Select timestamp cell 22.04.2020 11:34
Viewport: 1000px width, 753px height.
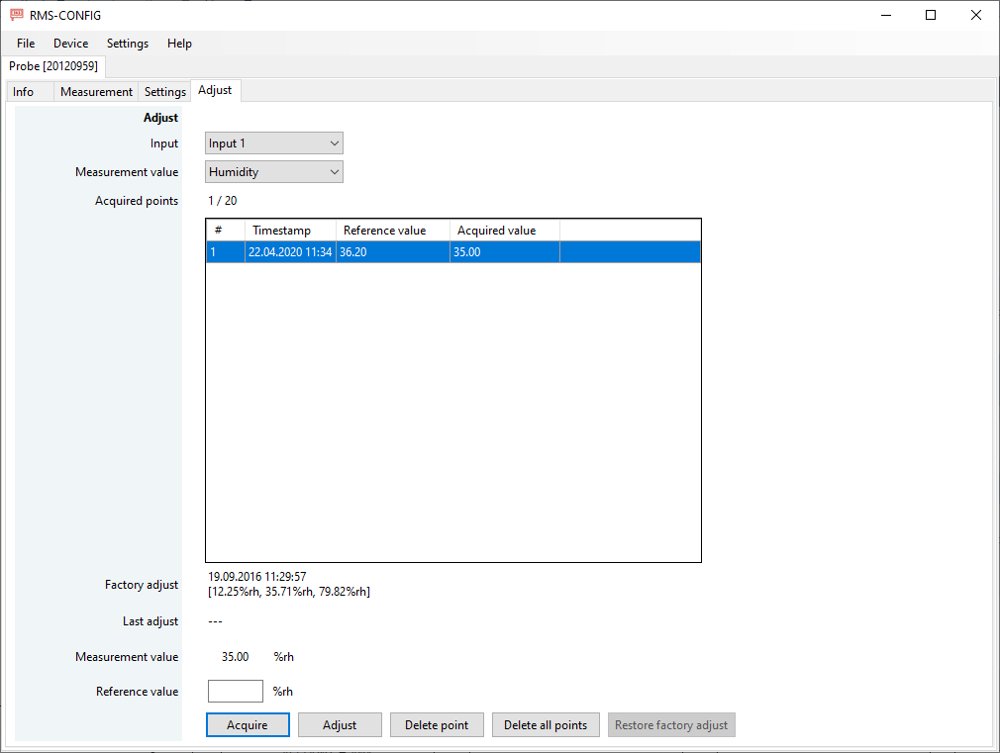(x=290, y=252)
